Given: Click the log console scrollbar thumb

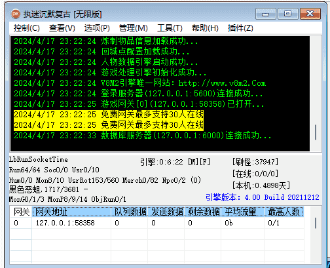Looking at the screenshot, I should pyautogui.click(x=316, y=132).
